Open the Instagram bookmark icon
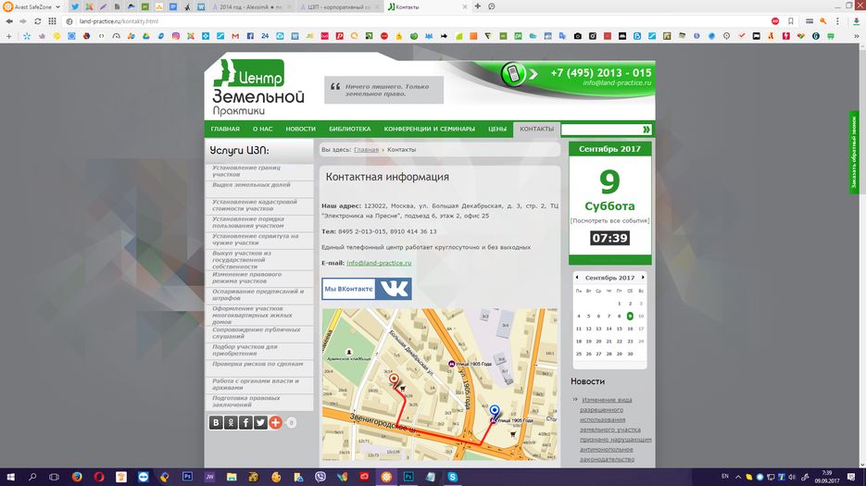The height and width of the screenshot is (486, 866). point(176,36)
